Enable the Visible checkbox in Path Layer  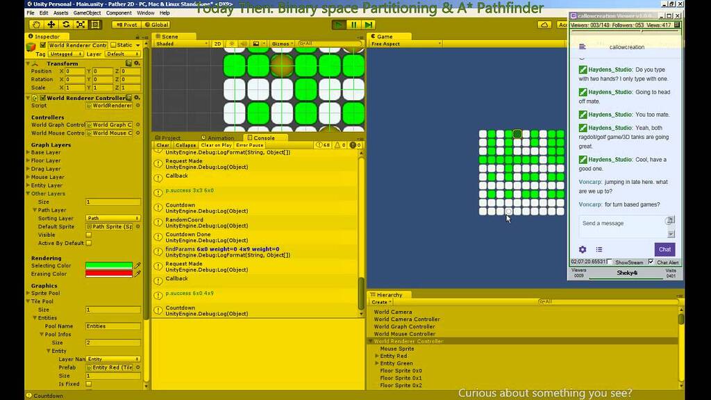click(x=88, y=235)
